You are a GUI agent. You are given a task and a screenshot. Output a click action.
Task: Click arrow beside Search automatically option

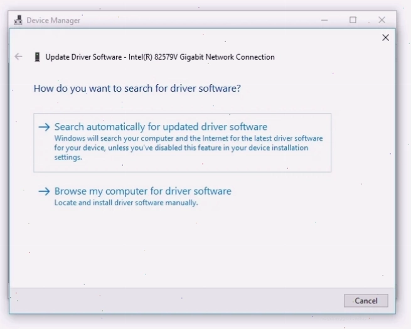44,127
